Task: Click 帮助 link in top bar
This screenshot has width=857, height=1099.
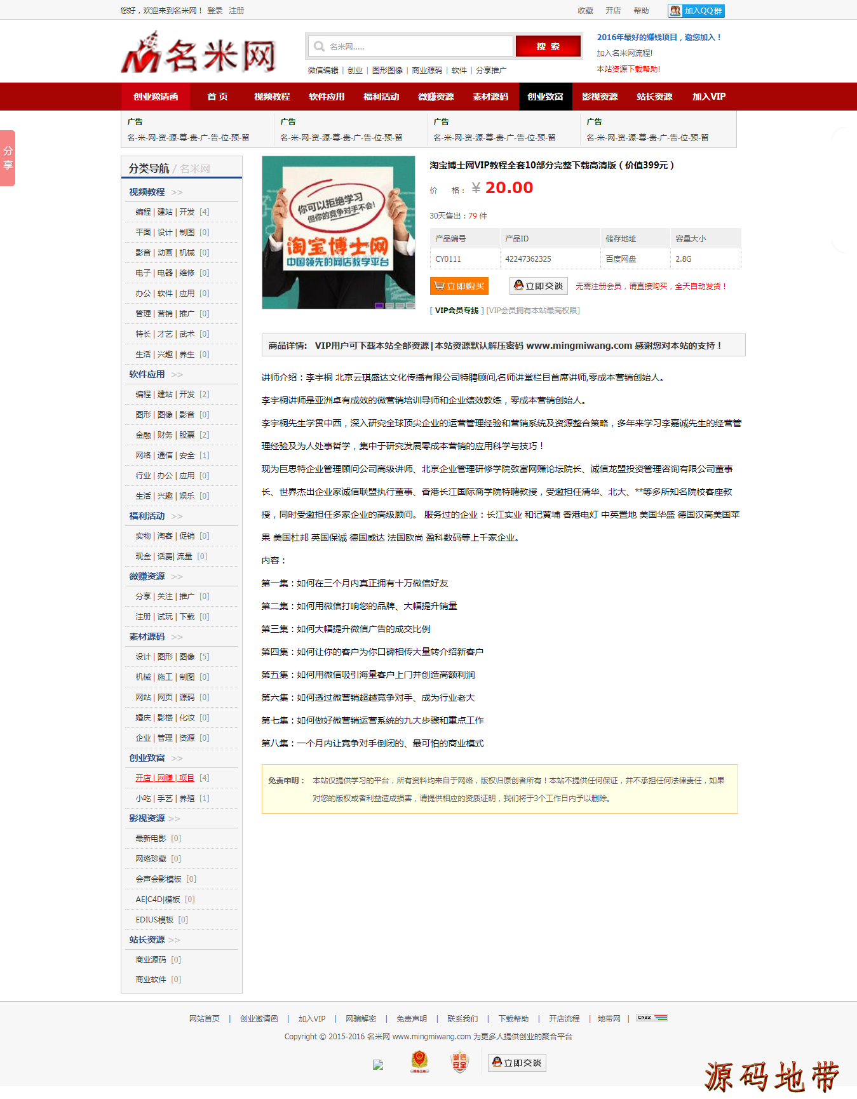Action: (x=641, y=11)
